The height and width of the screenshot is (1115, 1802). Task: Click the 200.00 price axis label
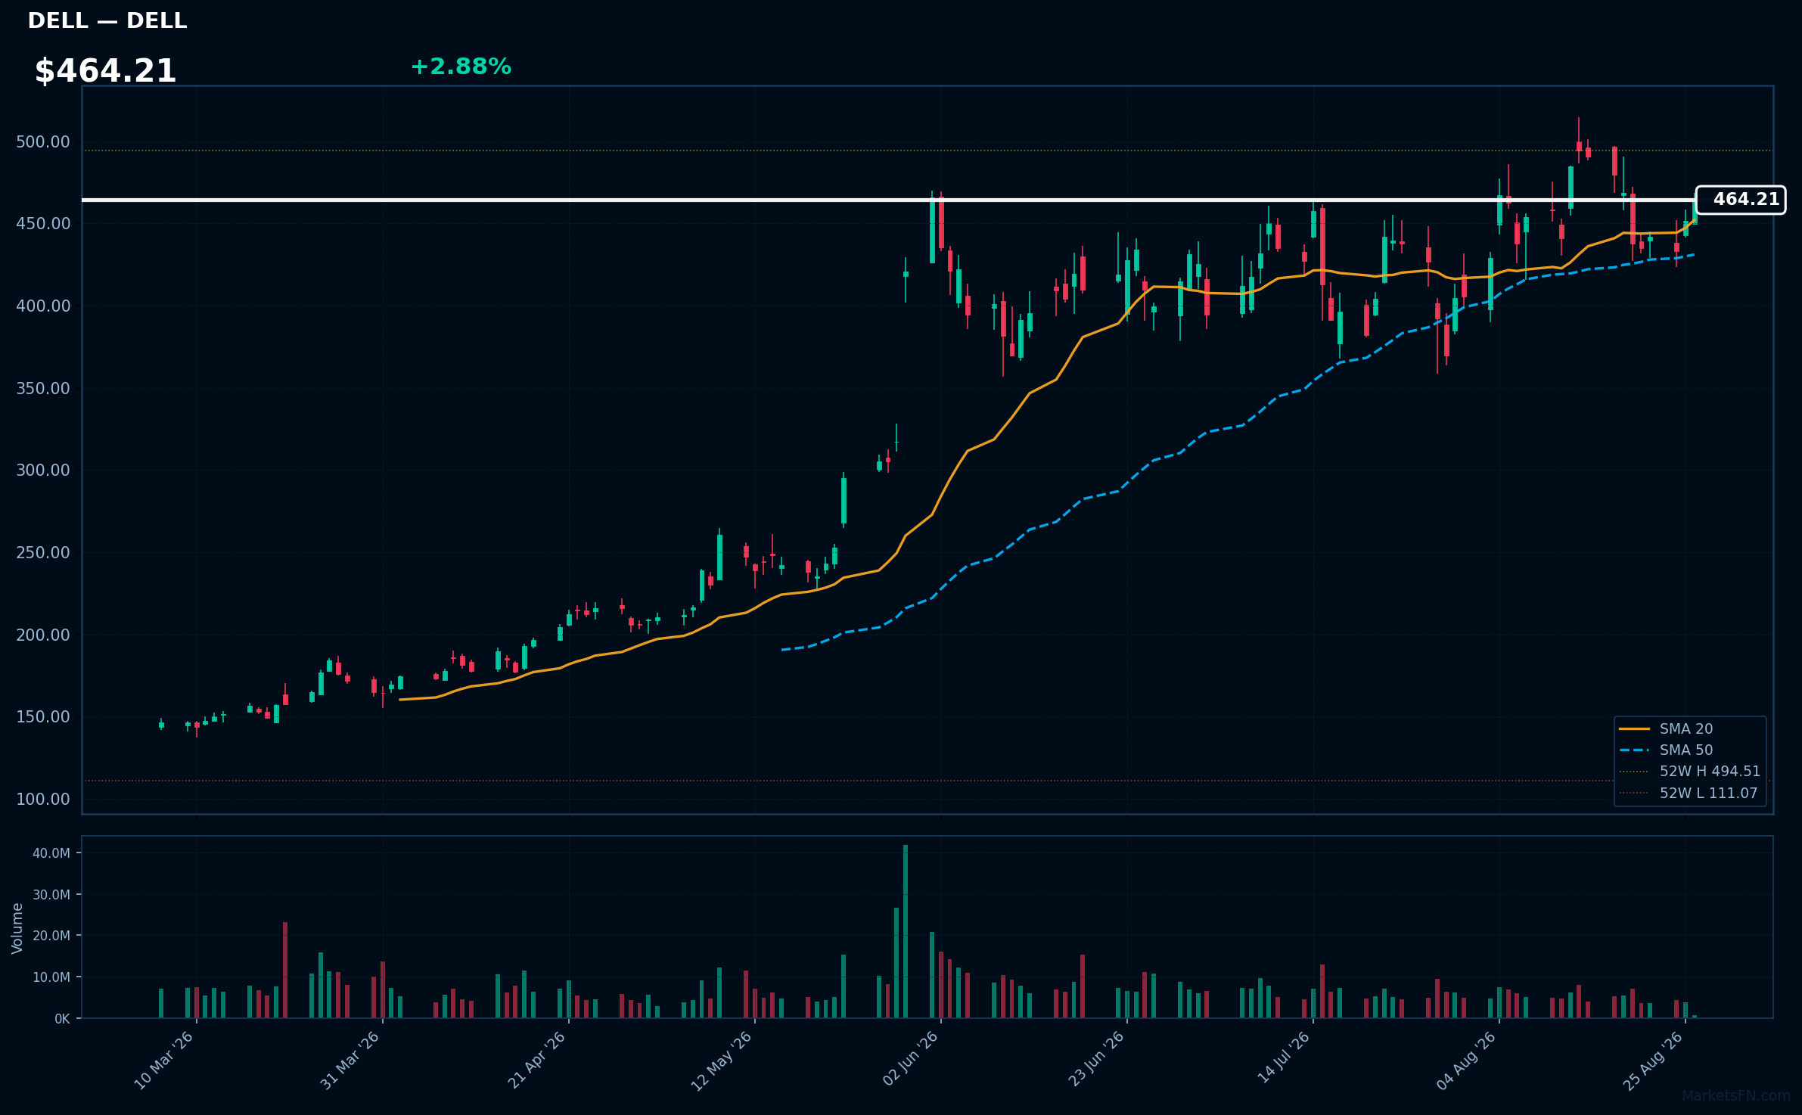43,635
